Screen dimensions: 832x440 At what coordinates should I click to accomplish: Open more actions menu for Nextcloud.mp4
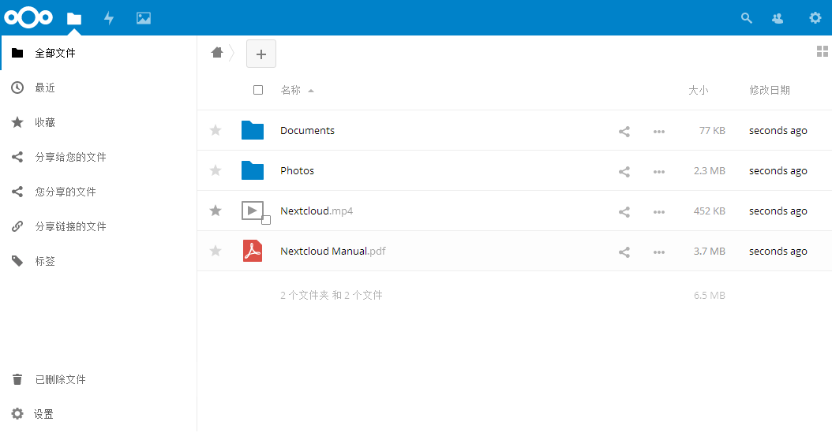coord(659,212)
